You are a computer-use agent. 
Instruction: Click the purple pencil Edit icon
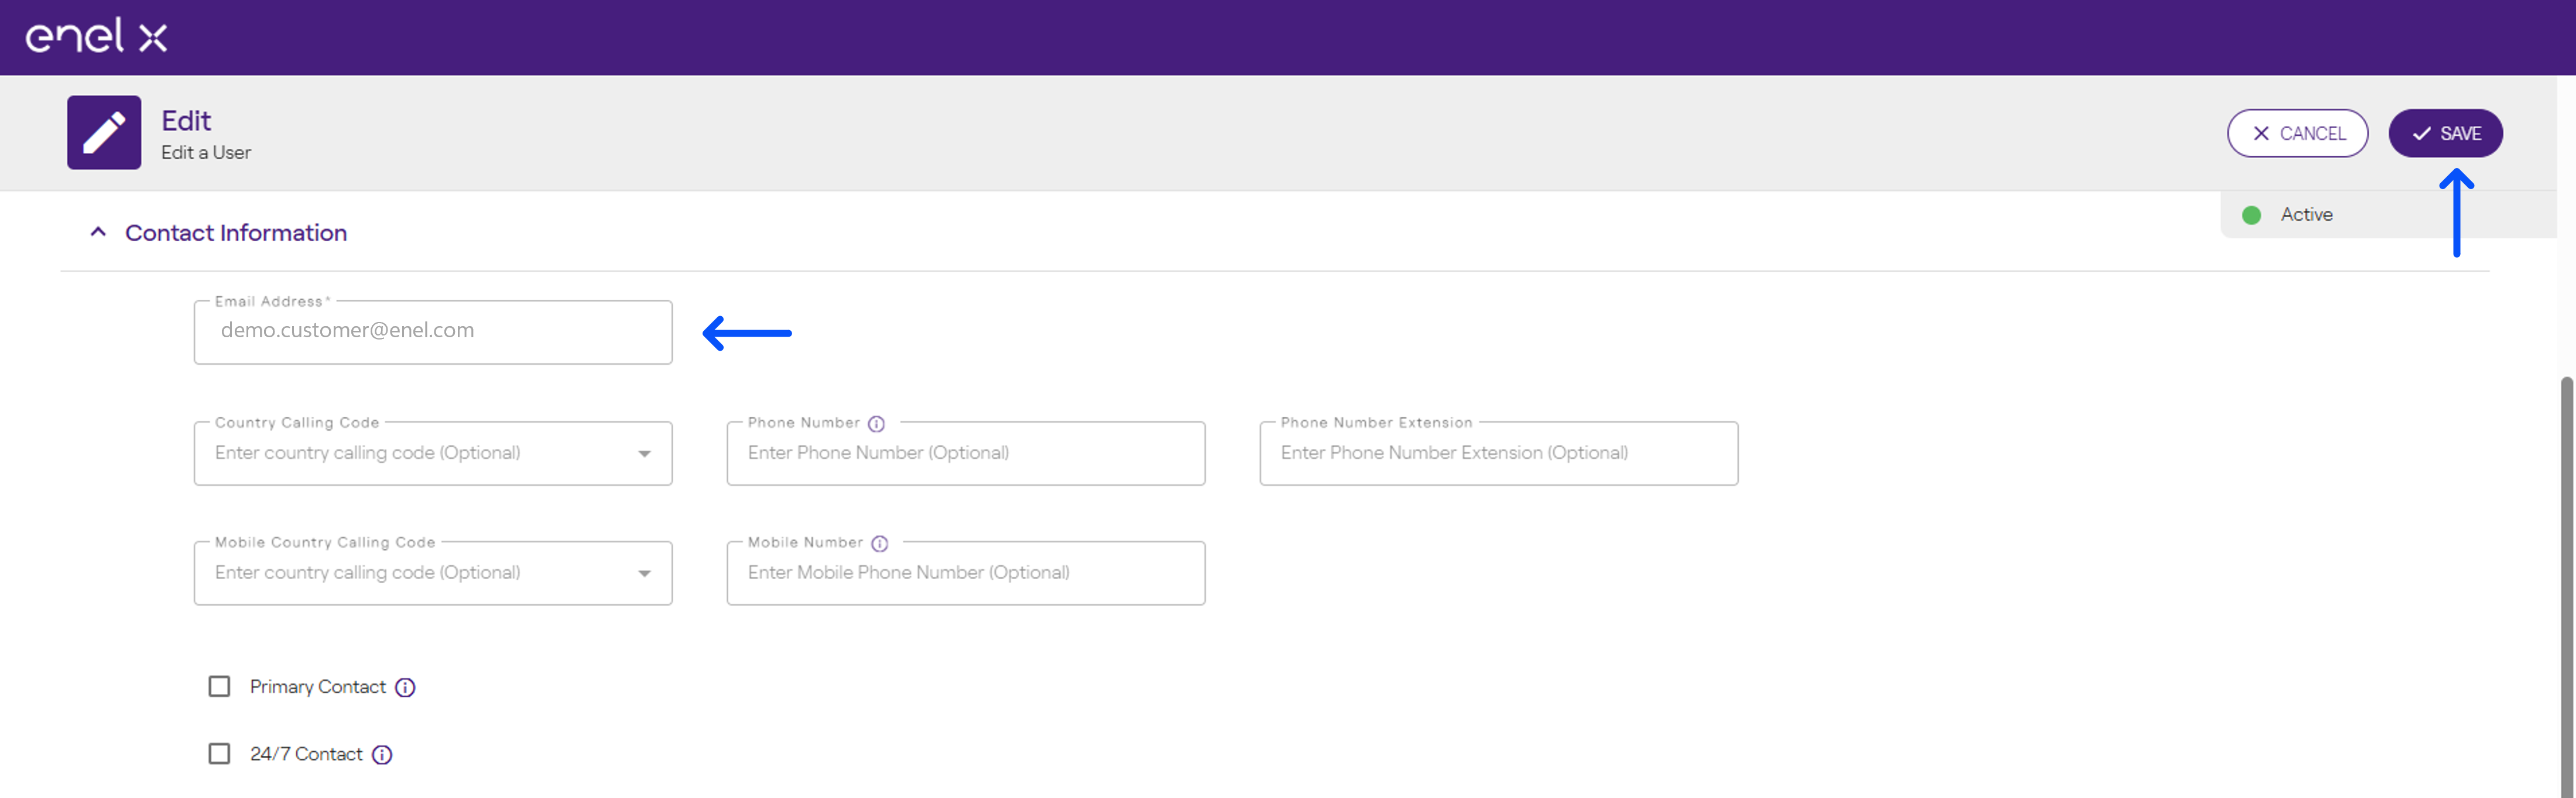tap(104, 133)
